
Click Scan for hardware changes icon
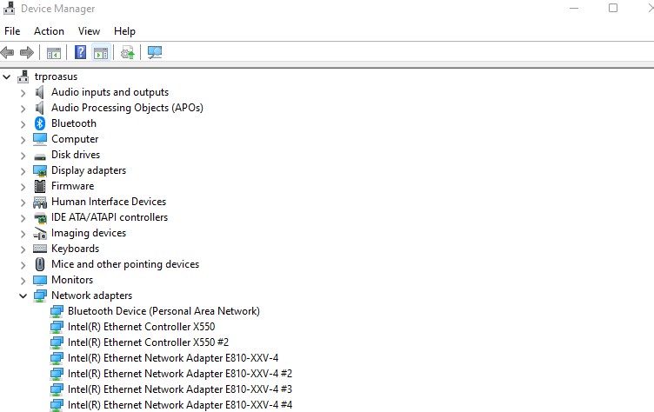point(155,53)
